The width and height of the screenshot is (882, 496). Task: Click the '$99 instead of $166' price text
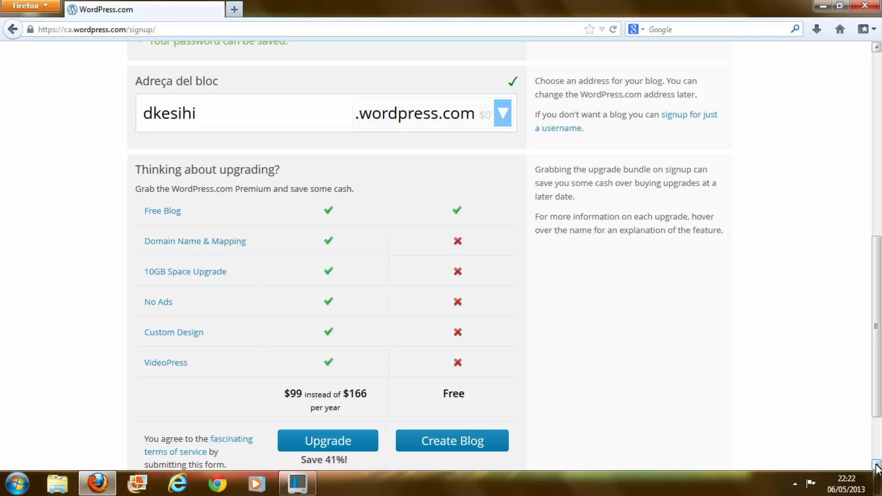click(x=325, y=393)
